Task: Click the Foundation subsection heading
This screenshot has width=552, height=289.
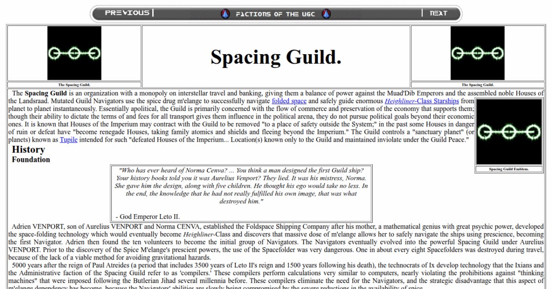Action: pyautogui.click(x=31, y=160)
